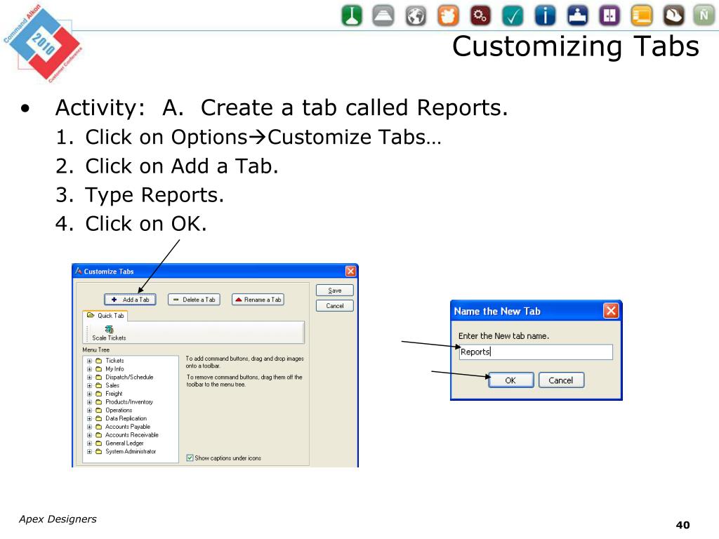Click OK in Name the New Tab
Viewport: 719px width, 539px height.
511,380
